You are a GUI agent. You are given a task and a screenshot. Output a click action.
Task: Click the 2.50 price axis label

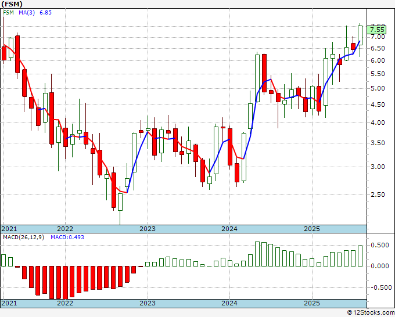tap(378, 194)
